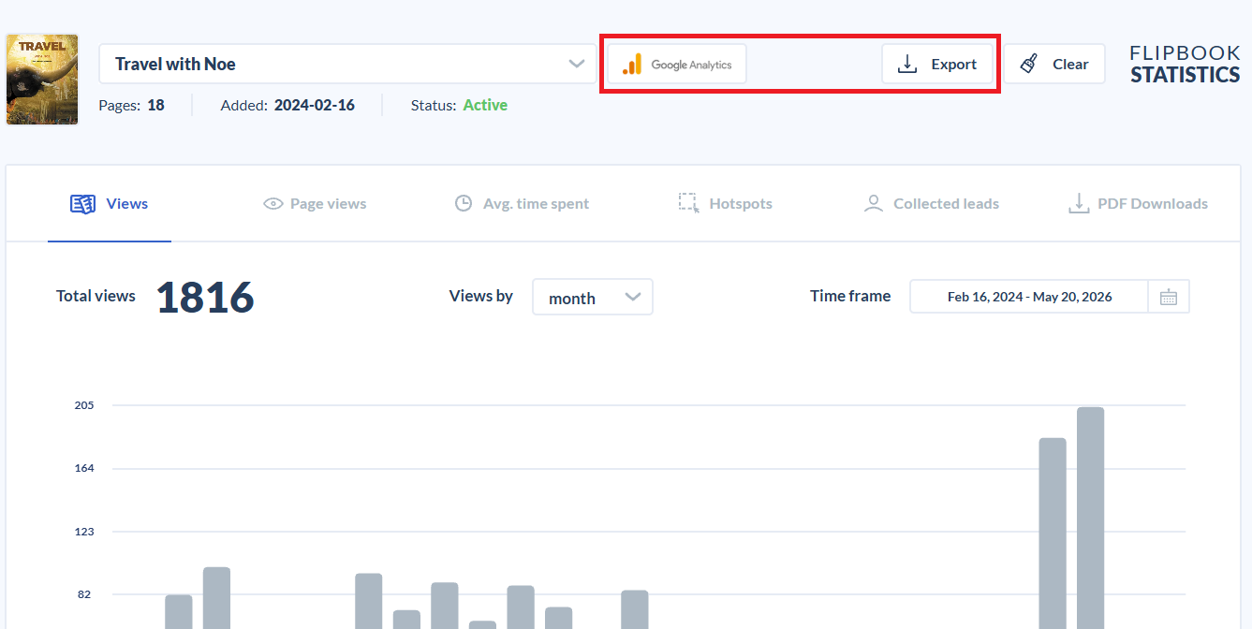Open the calendar icon for time frame
The width and height of the screenshot is (1252, 629).
click(x=1169, y=297)
